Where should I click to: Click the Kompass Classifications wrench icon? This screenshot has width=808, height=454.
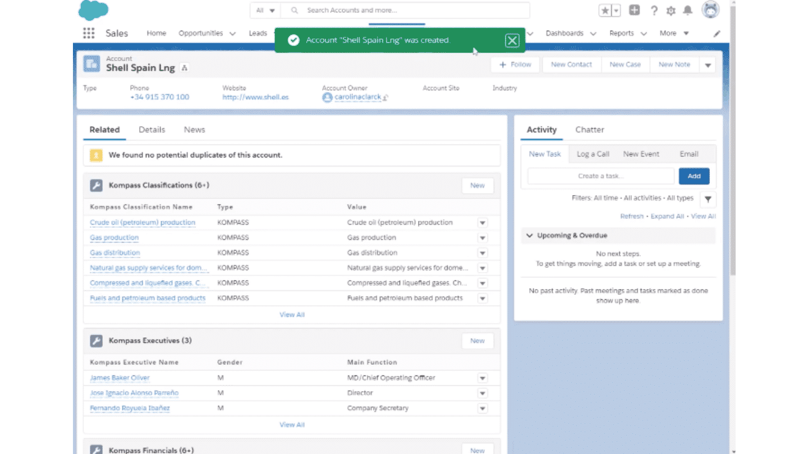click(96, 186)
